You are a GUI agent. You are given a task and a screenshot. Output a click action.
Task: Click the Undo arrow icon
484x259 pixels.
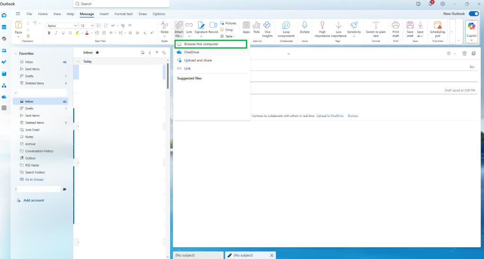coord(35,23)
